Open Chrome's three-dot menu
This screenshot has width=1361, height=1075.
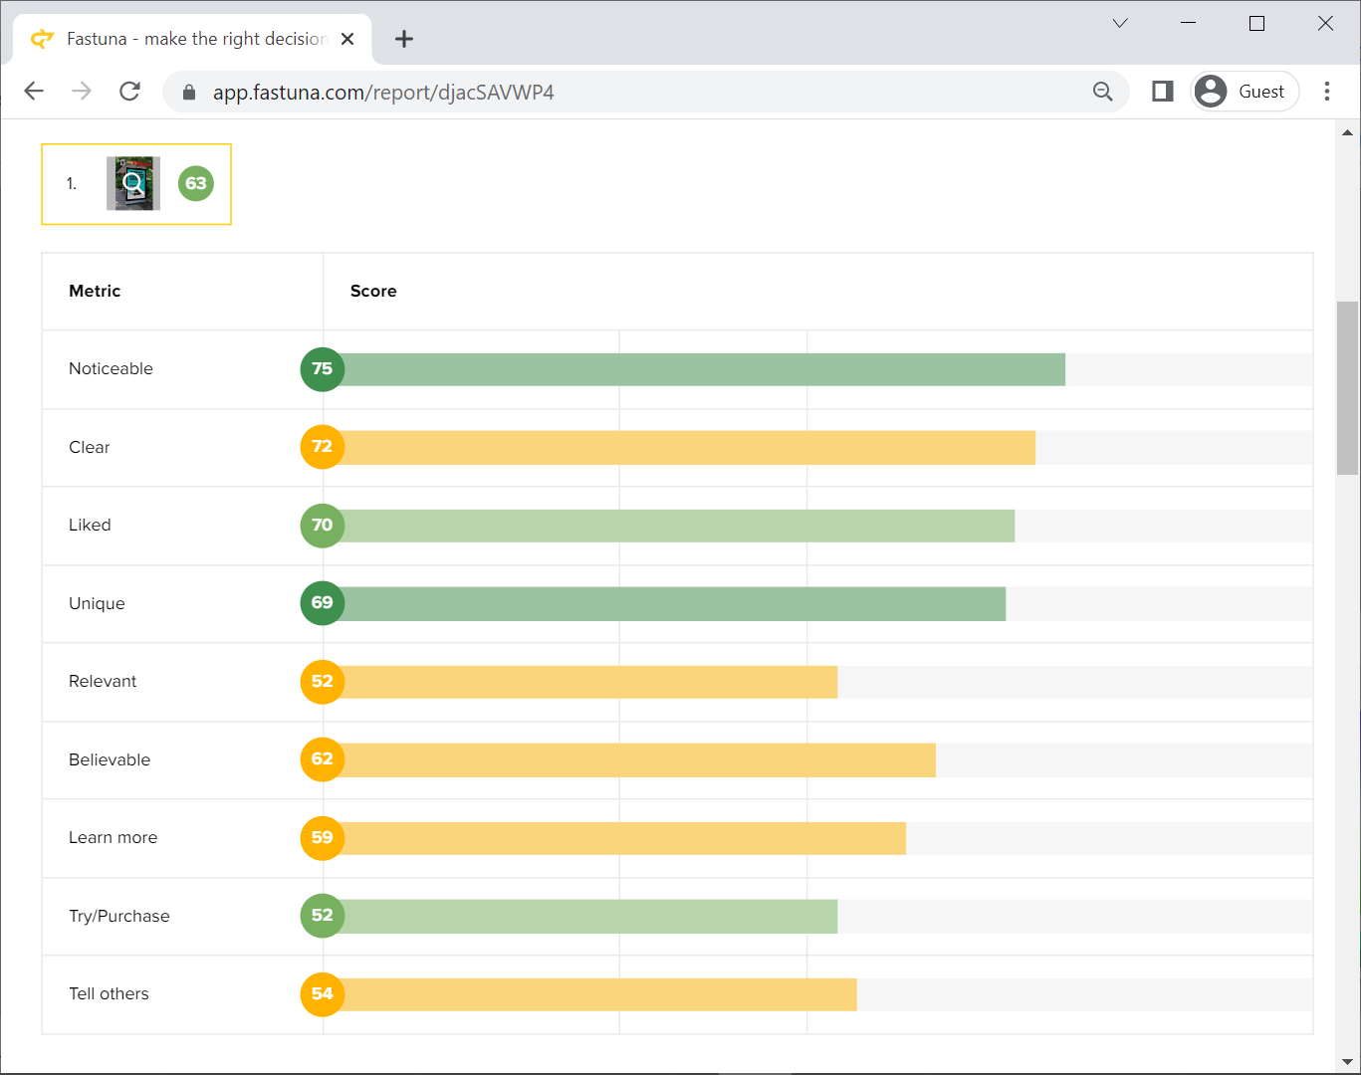pyautogui.click(x=1326, y=92)
